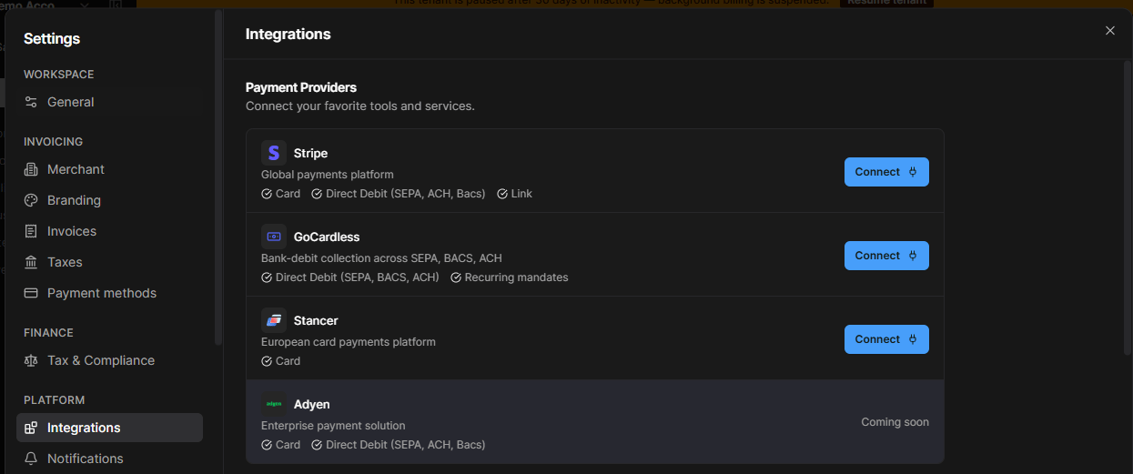Select Integrations in sidebar
The image size is (1133, 474).
click(x=109, y=428)
